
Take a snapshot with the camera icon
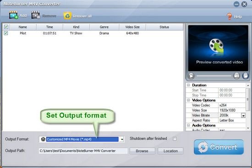236,76
